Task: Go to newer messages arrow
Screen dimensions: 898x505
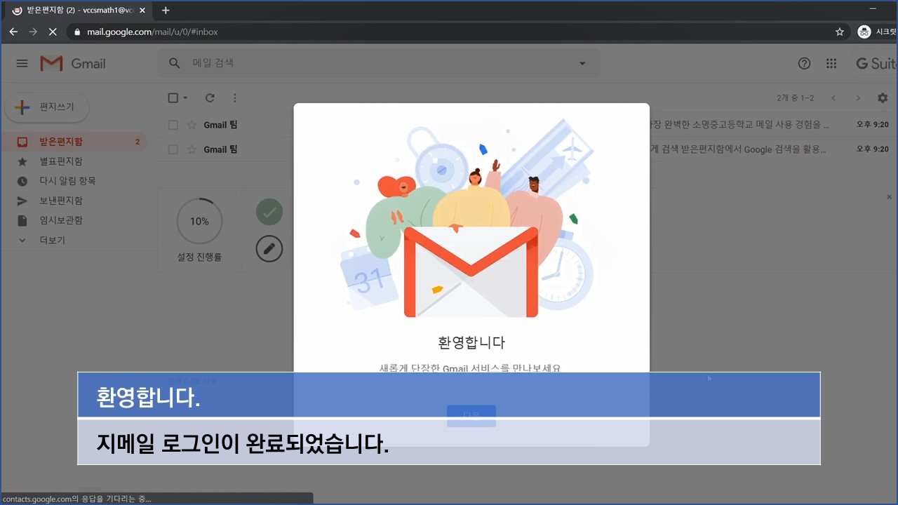Action: coord(833,98)
